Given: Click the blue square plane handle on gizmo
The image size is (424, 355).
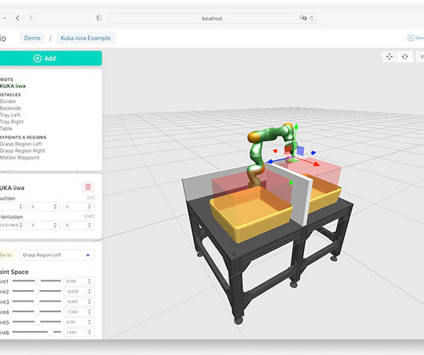Looking at the screenshot, I should click(301, 151).
